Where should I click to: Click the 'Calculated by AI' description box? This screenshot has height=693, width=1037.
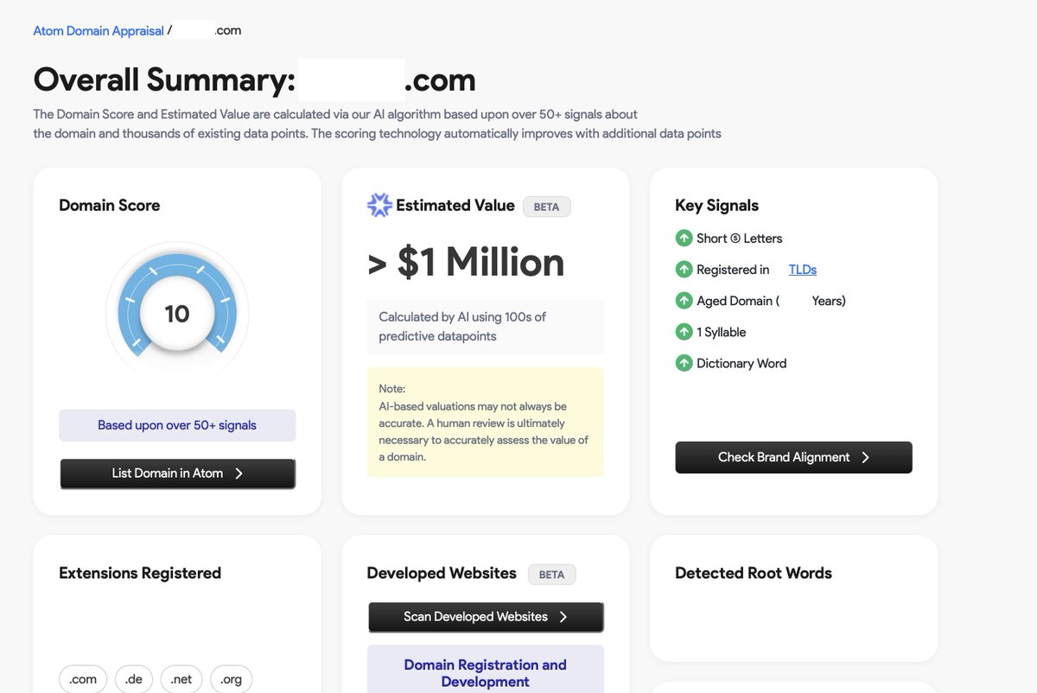[x=486, y=327]
